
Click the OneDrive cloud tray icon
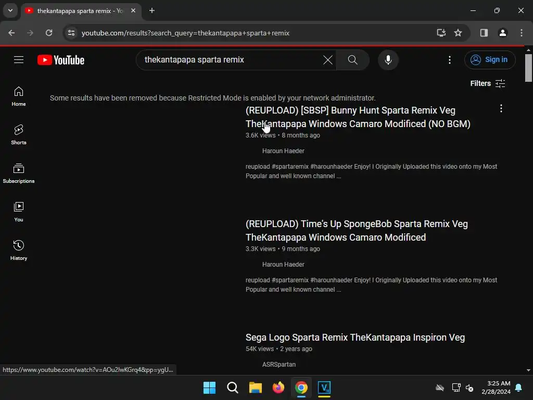tap(440, 387)
